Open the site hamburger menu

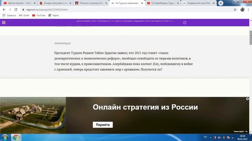pyautogui.click(x=4, y=23)
